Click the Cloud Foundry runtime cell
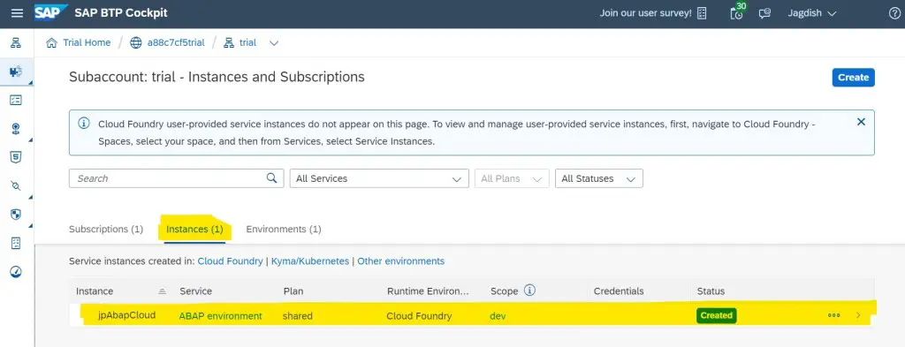The image size is (905, 347). pos(419,316)
